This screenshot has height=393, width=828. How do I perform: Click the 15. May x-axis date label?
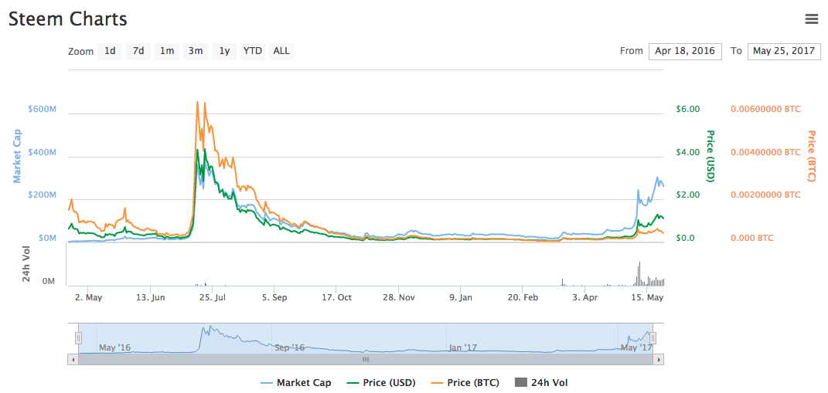647,297
